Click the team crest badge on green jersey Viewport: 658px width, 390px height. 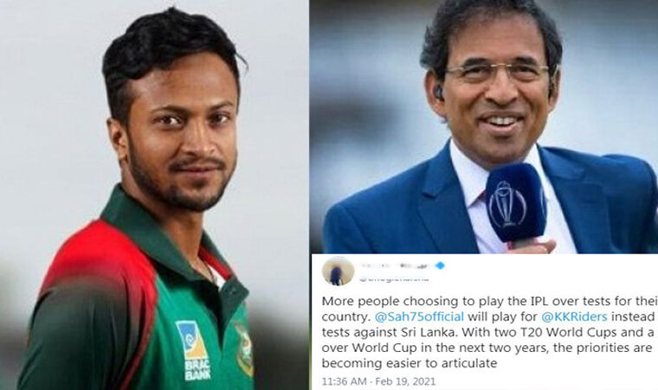[245, 349]
